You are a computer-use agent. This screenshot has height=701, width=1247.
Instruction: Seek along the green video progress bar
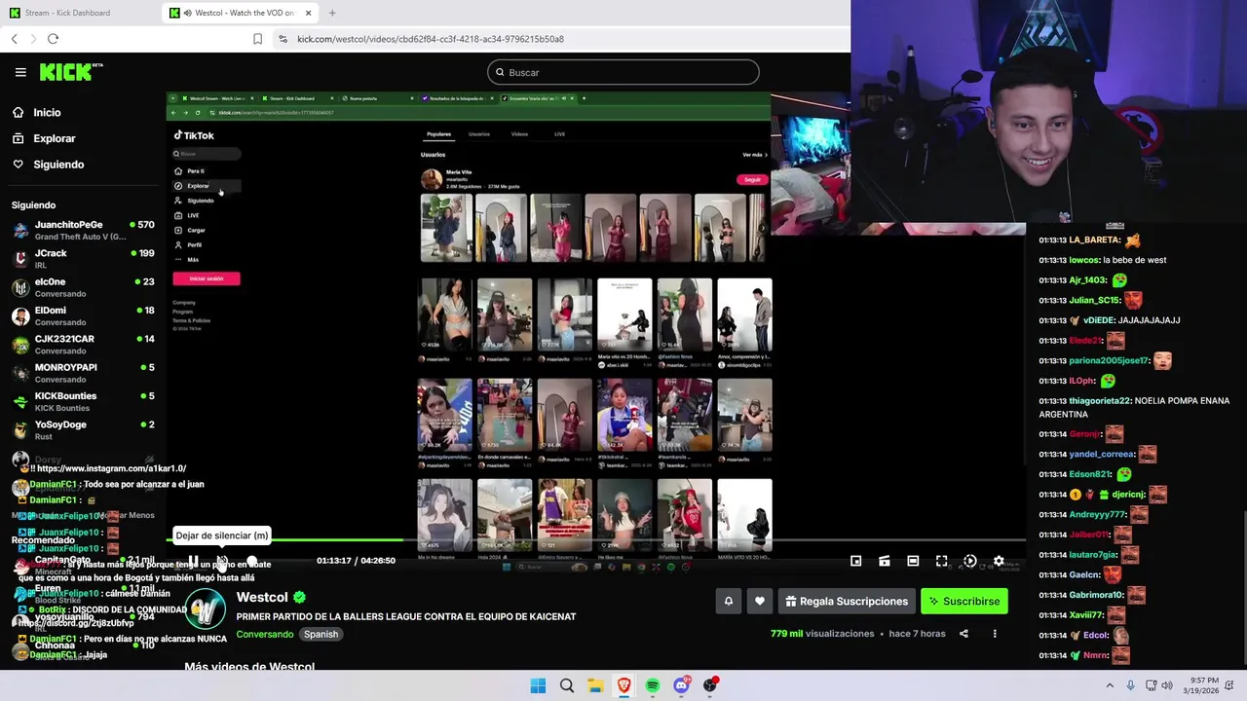tap(596, 539)
